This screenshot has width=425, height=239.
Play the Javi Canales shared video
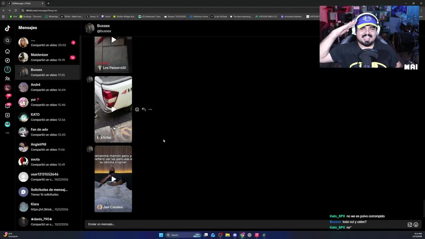point(113,179)
